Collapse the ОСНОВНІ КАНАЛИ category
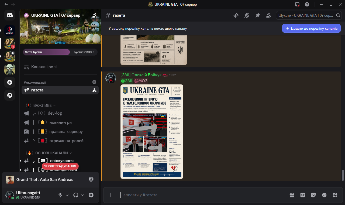This screenshot has height=205, width=345. (49, 153)
